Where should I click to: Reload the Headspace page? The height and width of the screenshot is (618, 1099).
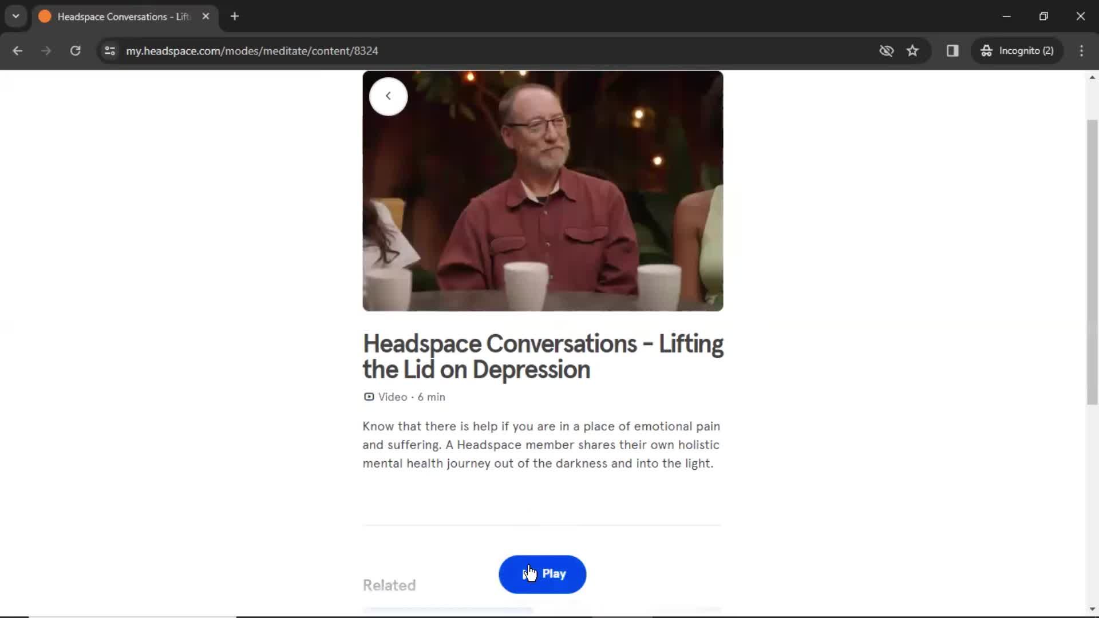pyautogui.click(x=75, y=51)
